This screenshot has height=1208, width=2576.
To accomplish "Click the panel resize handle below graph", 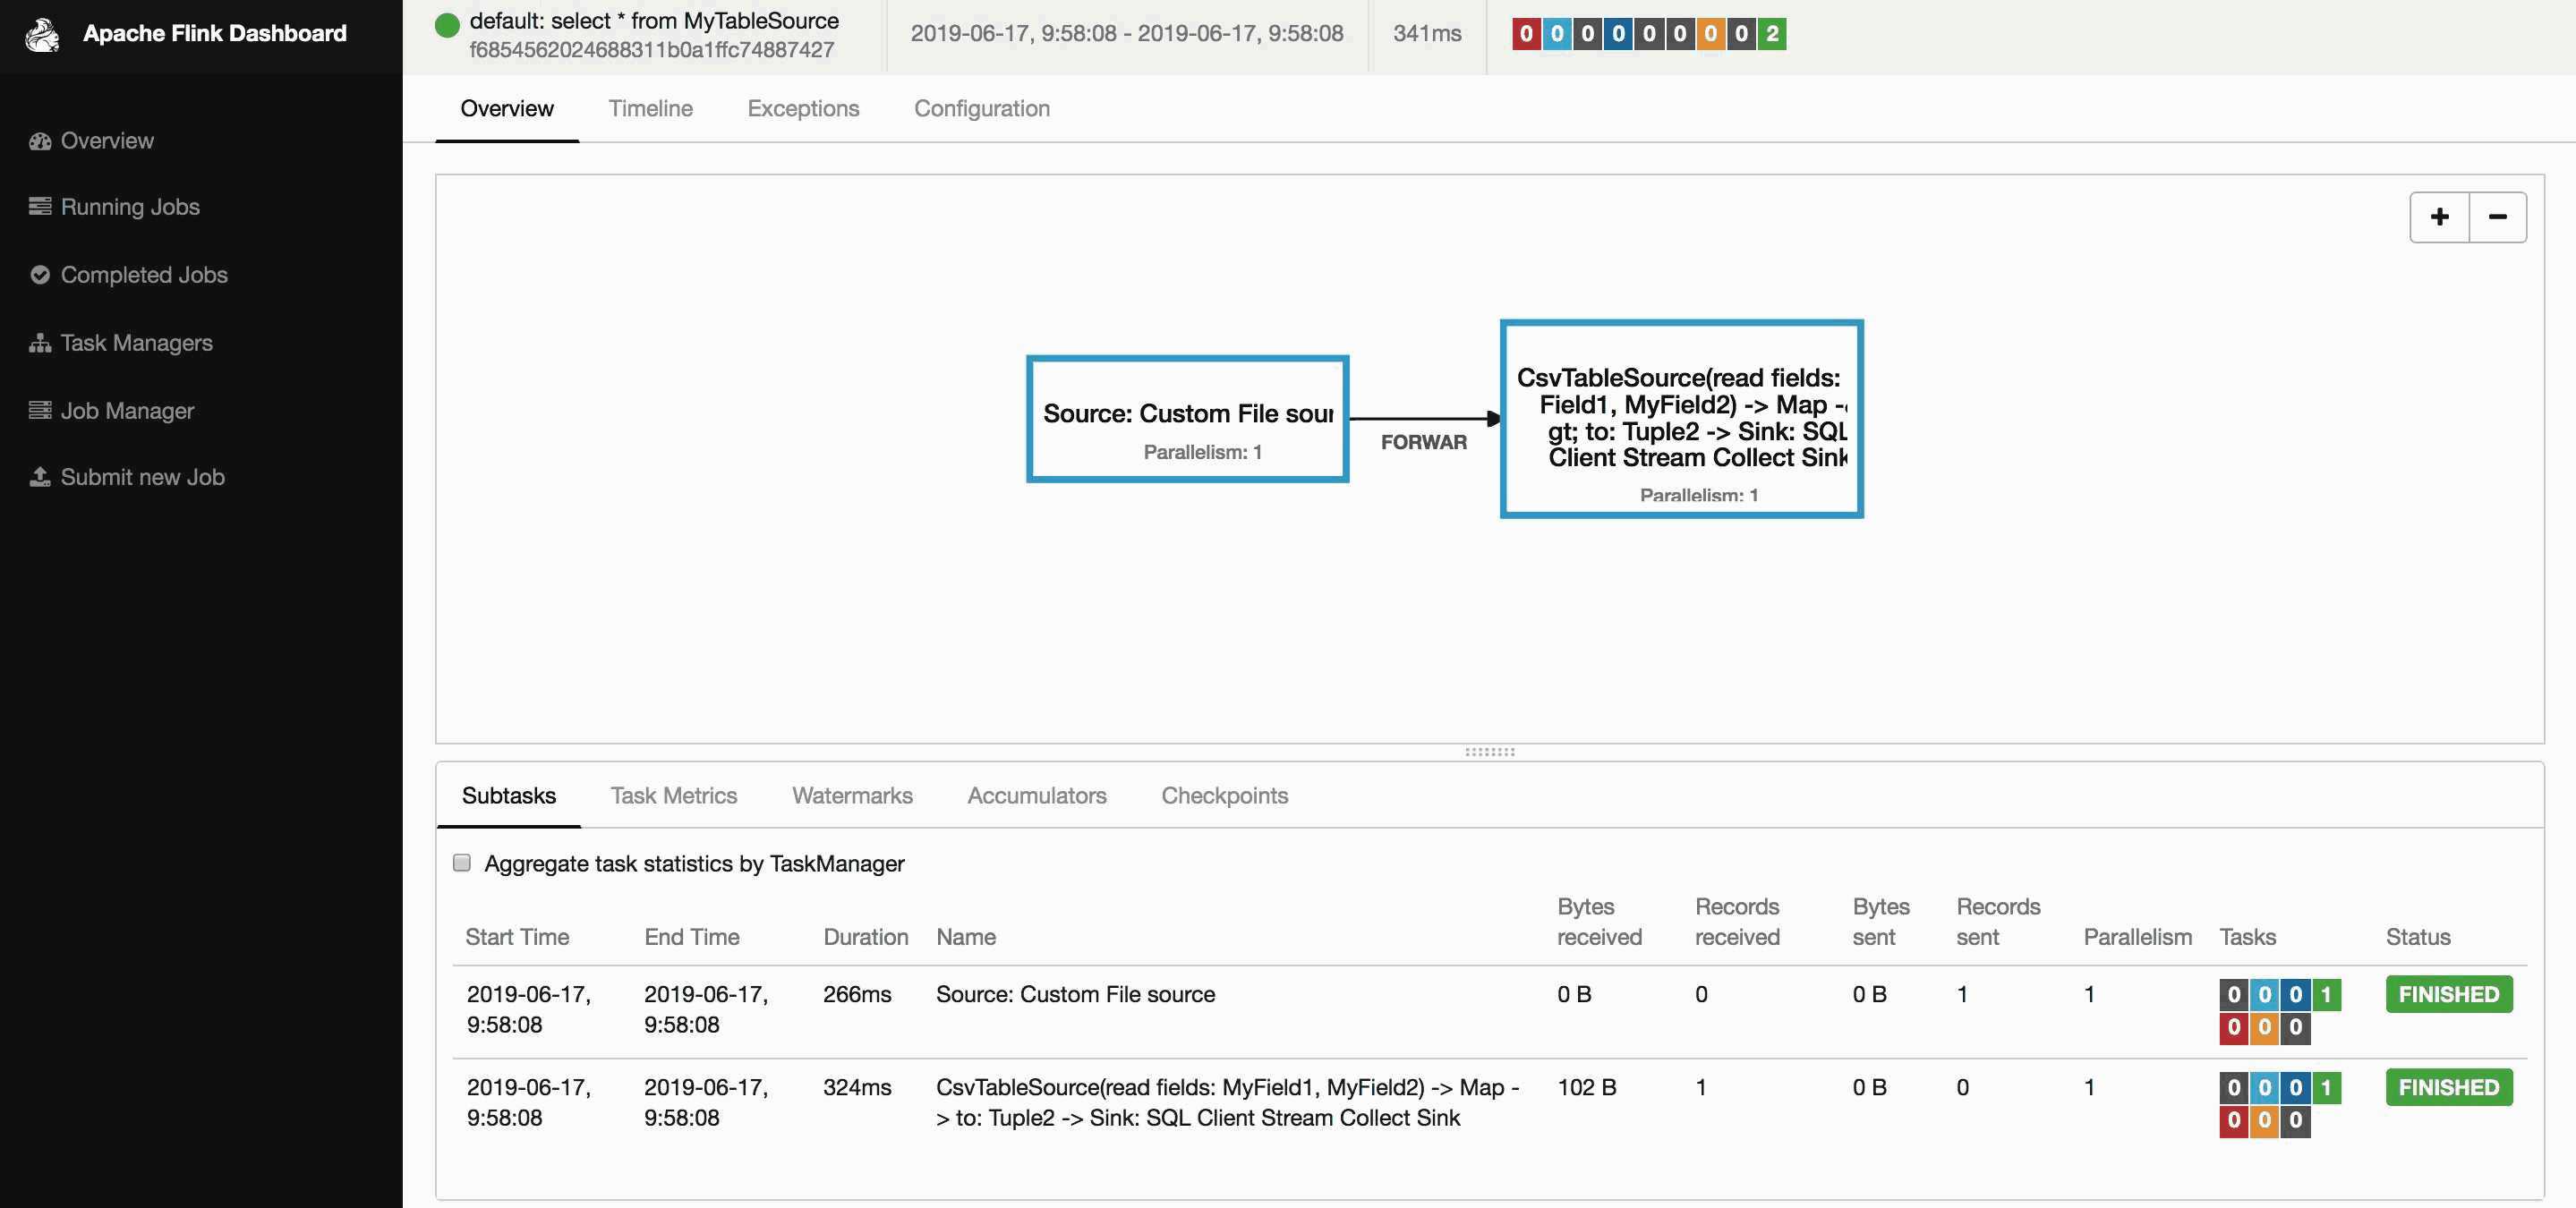I will click(x=1490, y=752).
